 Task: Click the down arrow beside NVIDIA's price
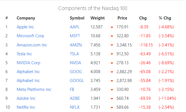coord(112,63)
